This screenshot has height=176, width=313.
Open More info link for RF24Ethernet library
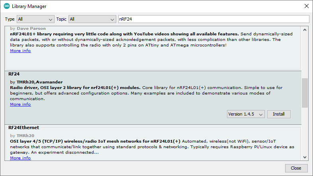20,158
